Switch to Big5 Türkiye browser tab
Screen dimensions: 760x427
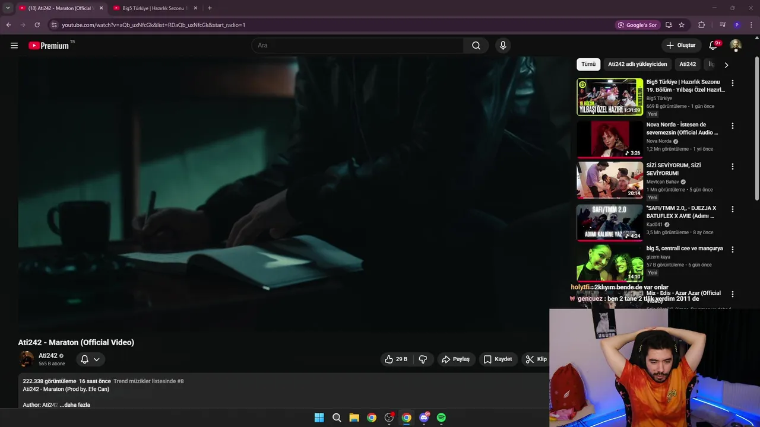pyautogui.click(x=154, y=8)
